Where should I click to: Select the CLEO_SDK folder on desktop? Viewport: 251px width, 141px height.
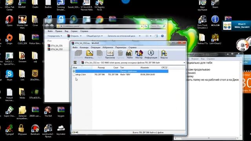[22, 39]
